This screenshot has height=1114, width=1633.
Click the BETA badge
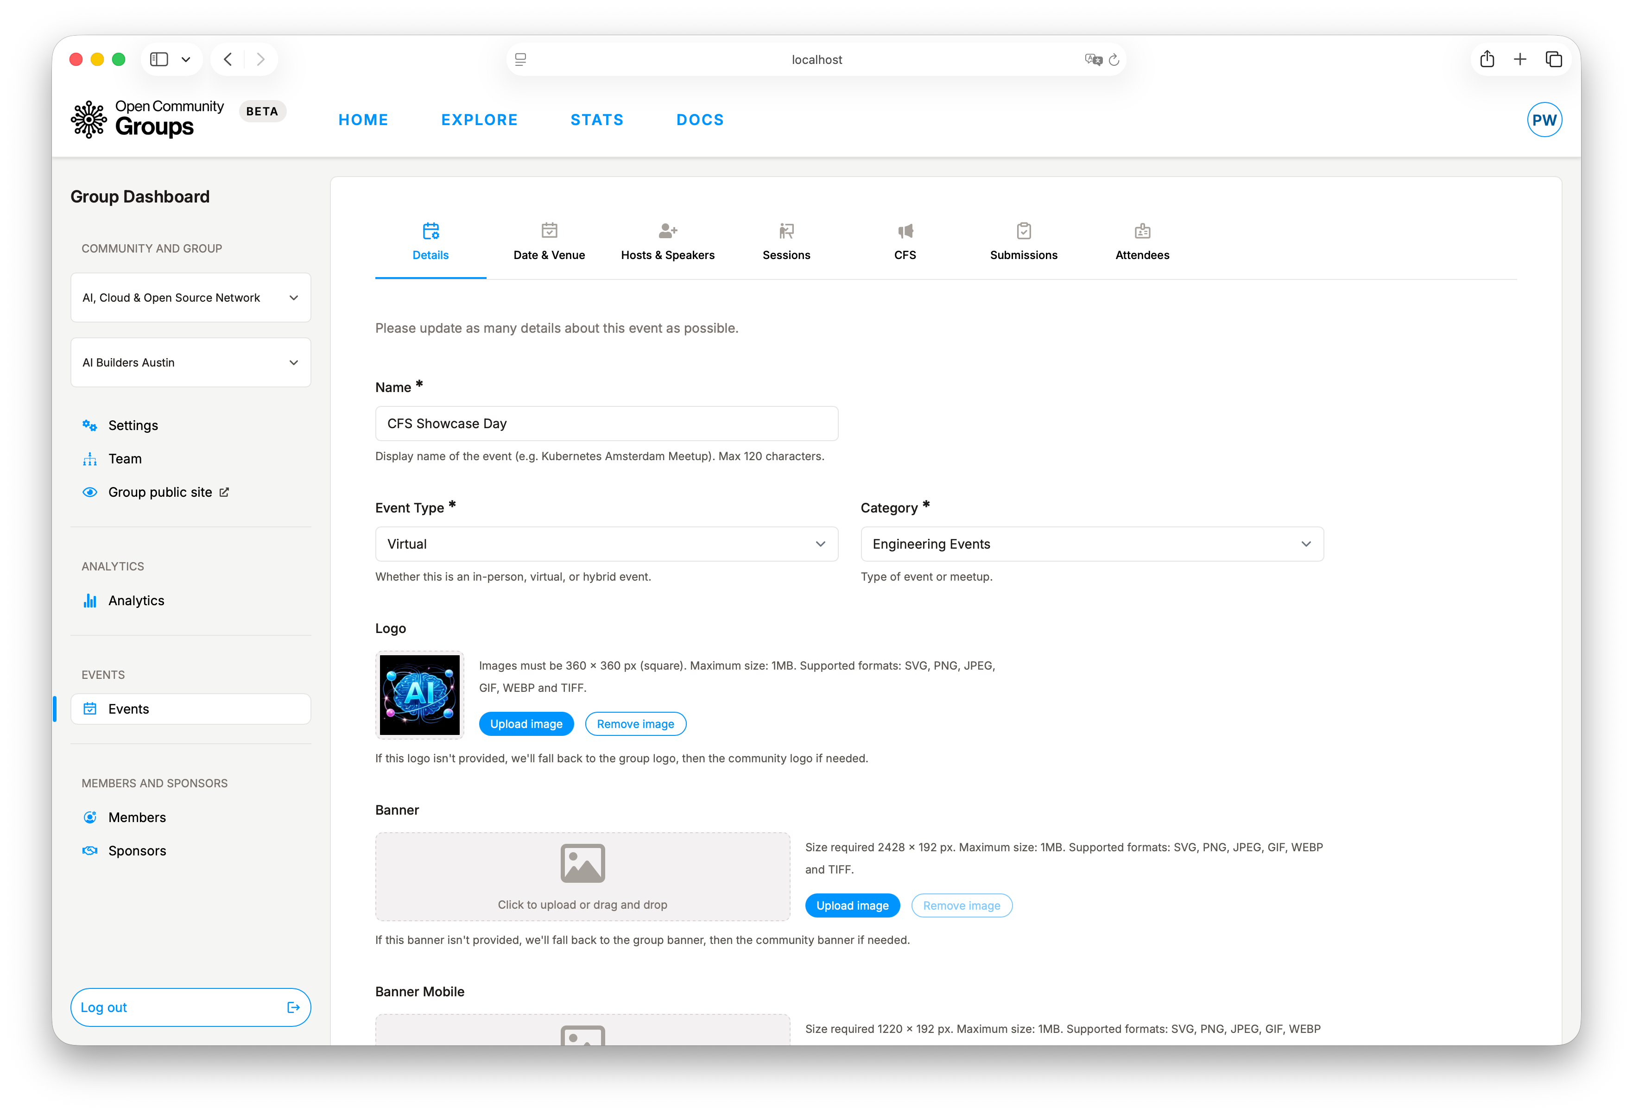[x=262, y=111]
